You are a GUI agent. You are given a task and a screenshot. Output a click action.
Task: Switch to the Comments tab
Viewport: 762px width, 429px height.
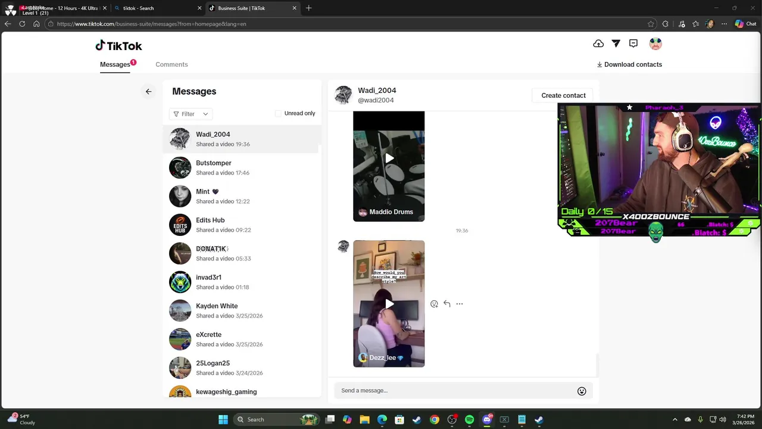pos(171,64)
